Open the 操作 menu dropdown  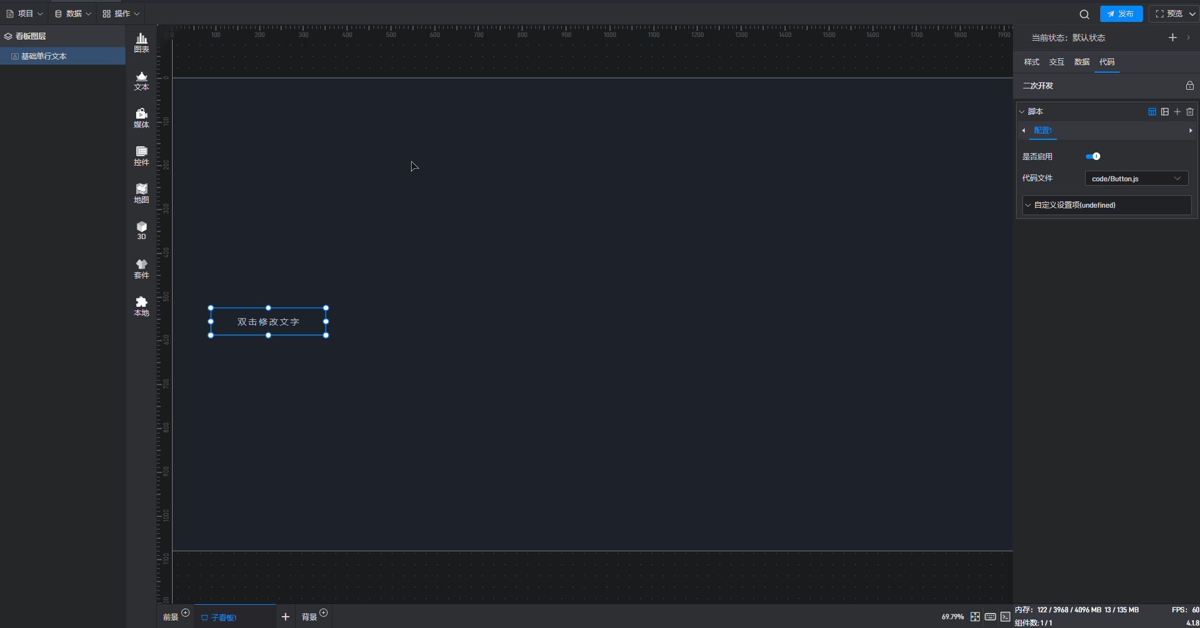click(x=121, y=13)
